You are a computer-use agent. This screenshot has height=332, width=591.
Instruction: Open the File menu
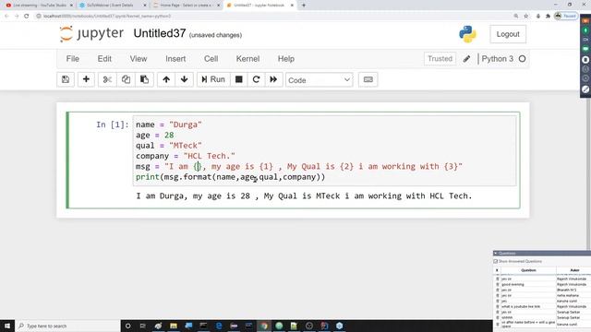click(73, 59)
